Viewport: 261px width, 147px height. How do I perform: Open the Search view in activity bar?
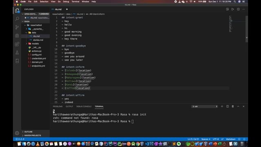click(17, 19)
